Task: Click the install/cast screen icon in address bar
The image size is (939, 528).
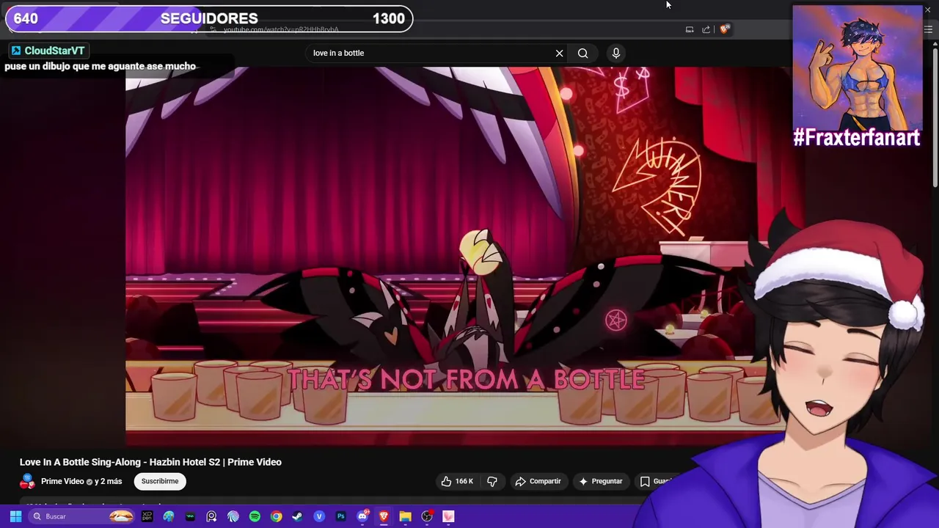Action: coord(690,29)
